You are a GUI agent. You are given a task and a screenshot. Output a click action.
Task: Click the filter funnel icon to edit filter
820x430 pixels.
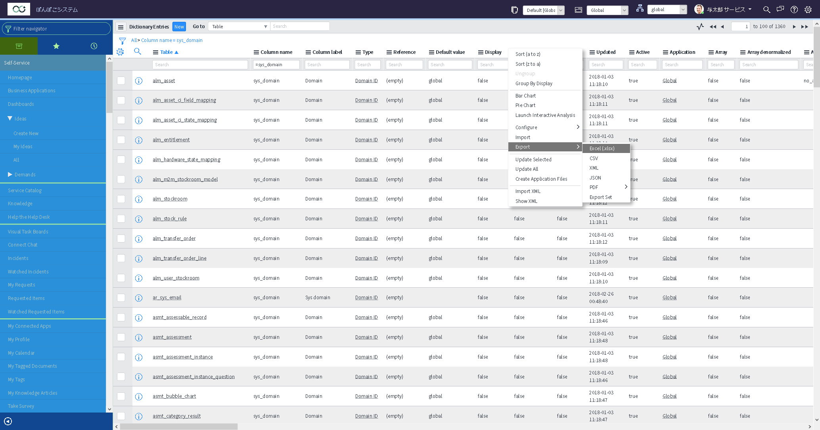[123, 40]
